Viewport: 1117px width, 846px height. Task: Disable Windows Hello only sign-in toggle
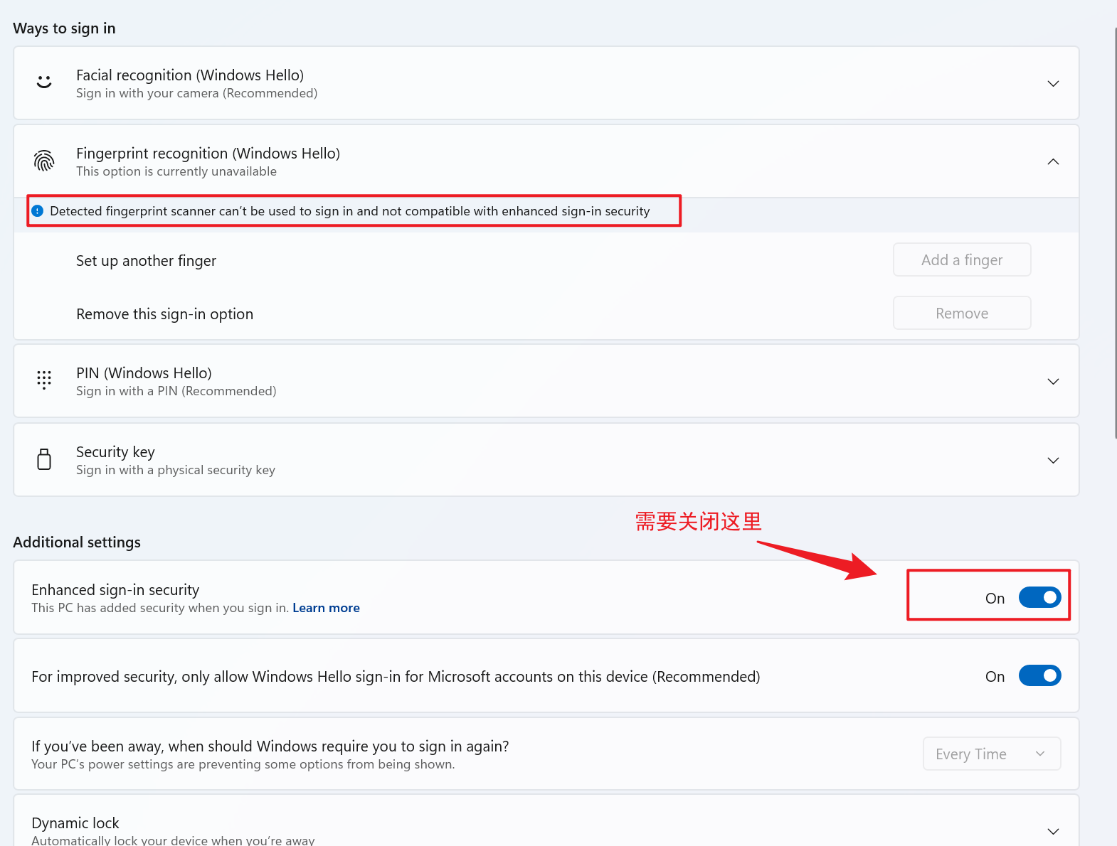[1039, 675]
